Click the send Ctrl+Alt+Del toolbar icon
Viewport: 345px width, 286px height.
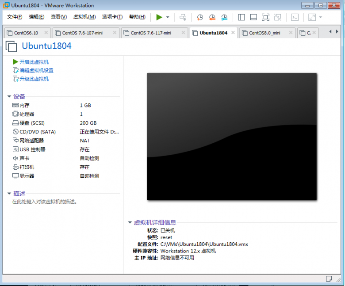point(183,17)
